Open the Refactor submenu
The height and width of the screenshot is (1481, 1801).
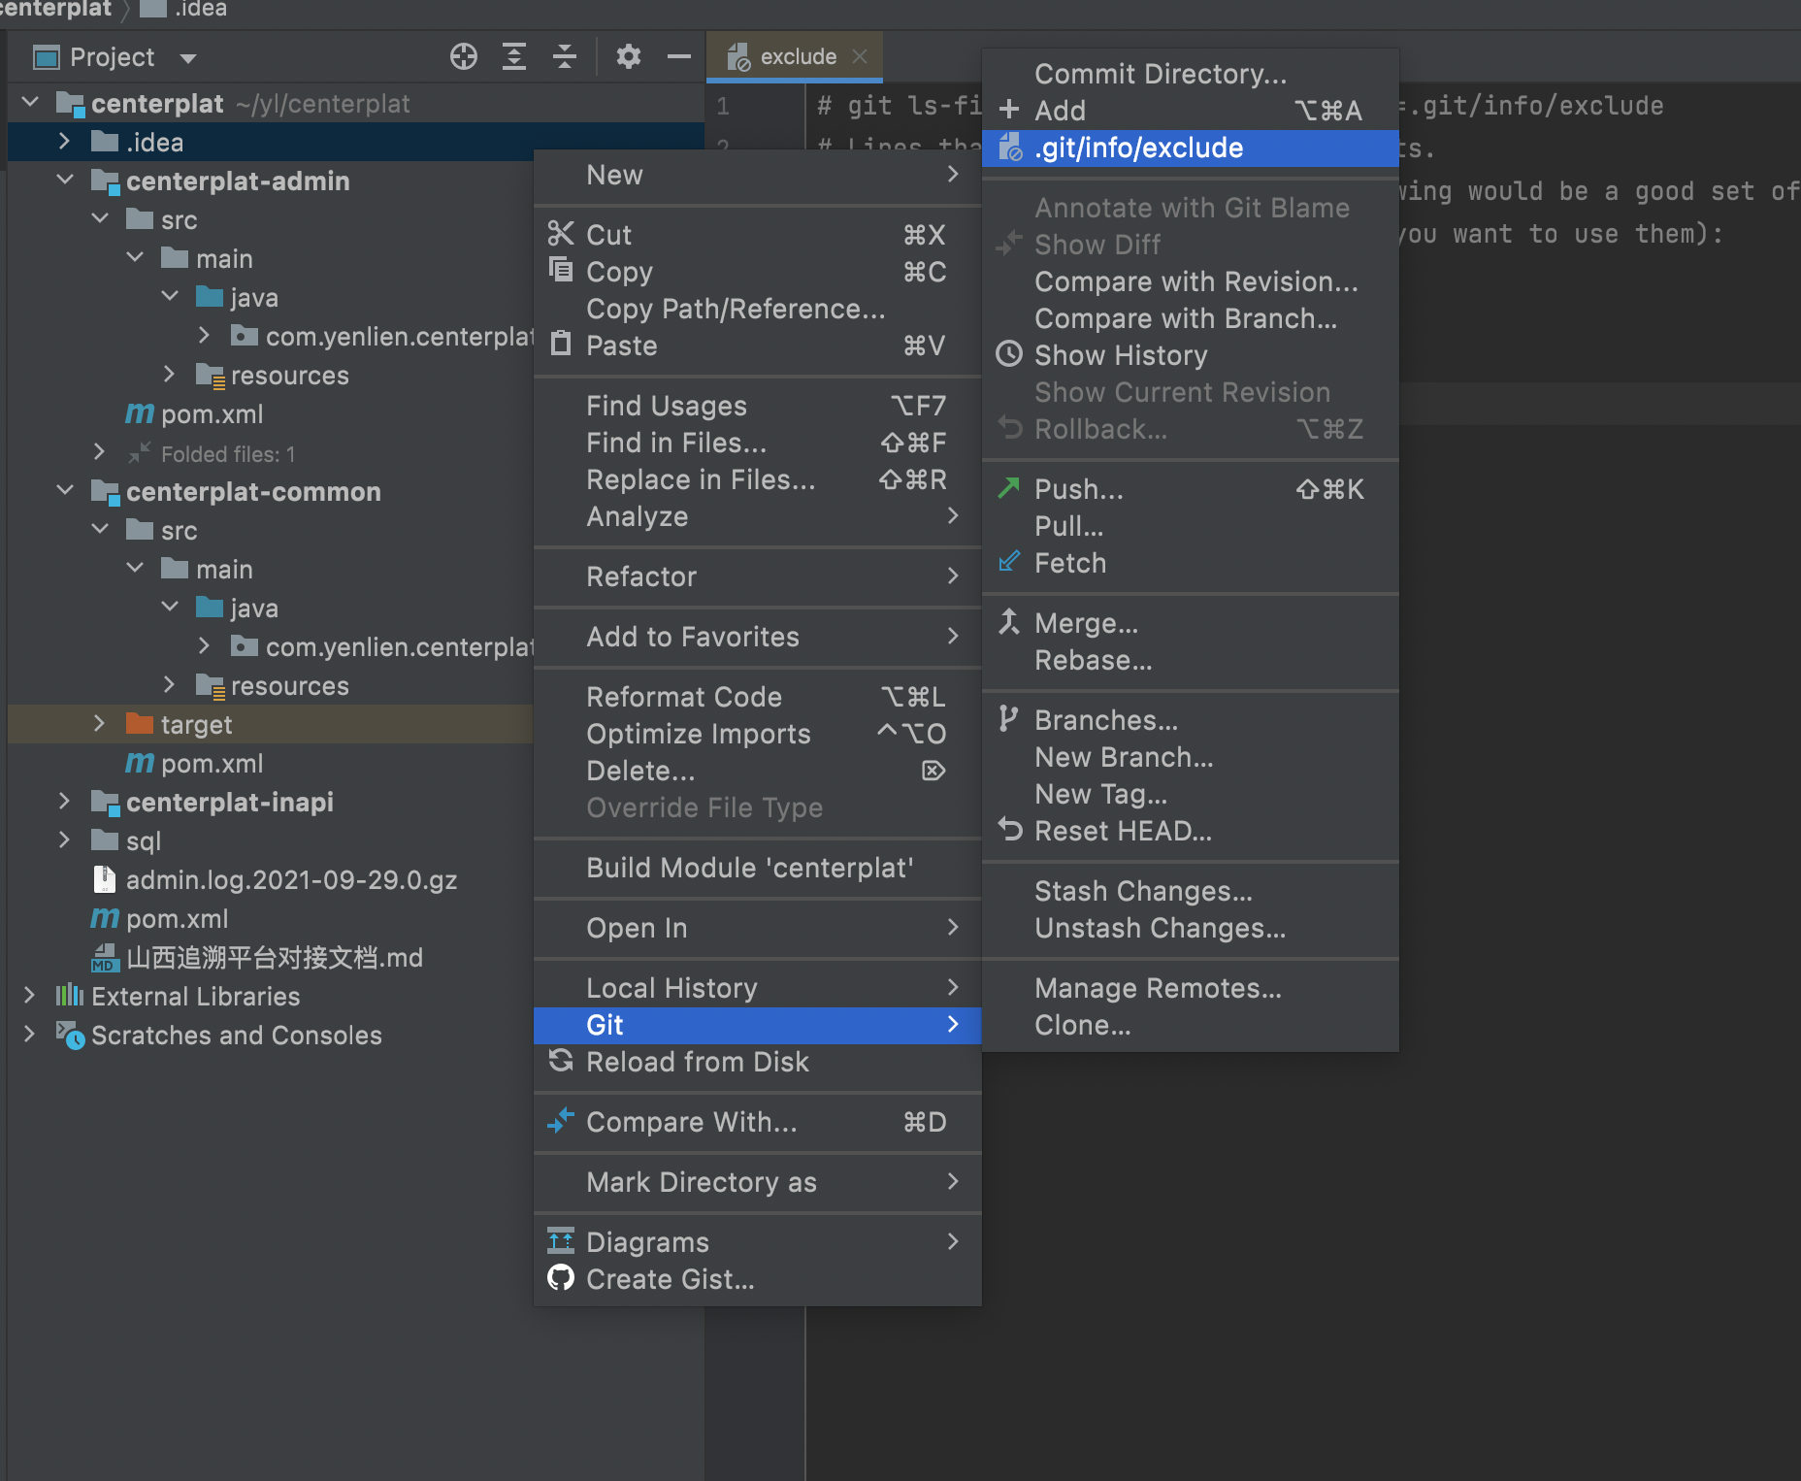tap(757, 576)
